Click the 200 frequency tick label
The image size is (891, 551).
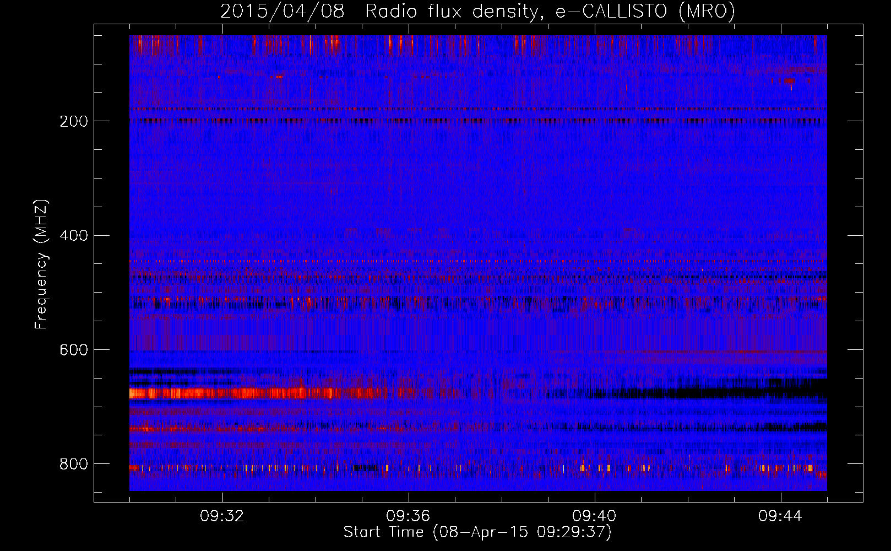tap(73, 121)
